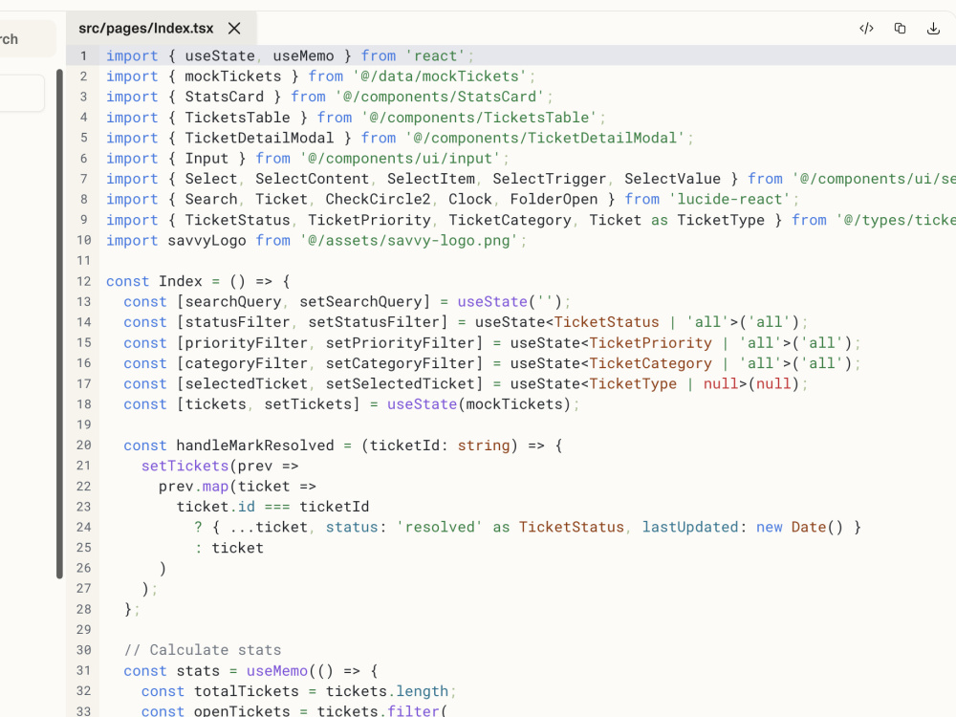Image resolution: width=956 pixels, height=717 pixels.
Task: Click the '@/assets/savvy-logo.png' string
Action: [x=408, y=241]
